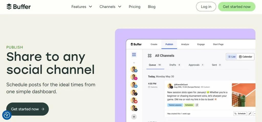Expand the Channels dropdown menu
Image resolution: width=262 pixels, height=122 pixels.
110,7
